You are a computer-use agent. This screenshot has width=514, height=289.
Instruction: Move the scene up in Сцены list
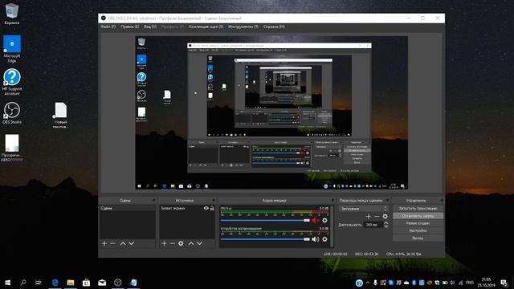(x=123, y=243)
